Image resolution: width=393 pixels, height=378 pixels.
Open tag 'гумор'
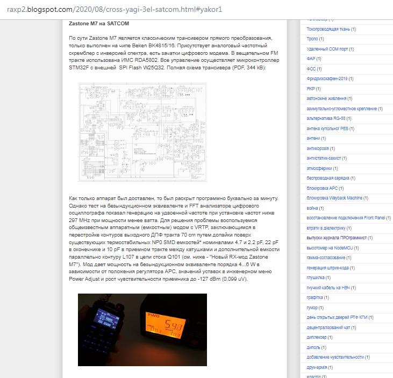[312, 308]
